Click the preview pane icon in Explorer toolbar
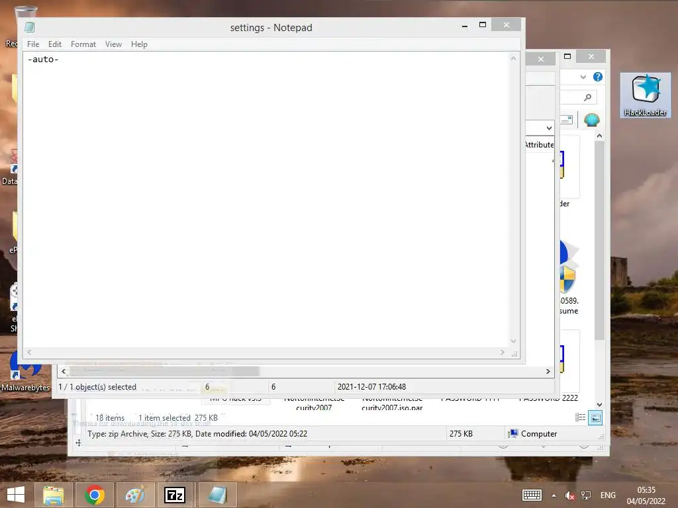678x508 pixels. (x=566, y=120)
